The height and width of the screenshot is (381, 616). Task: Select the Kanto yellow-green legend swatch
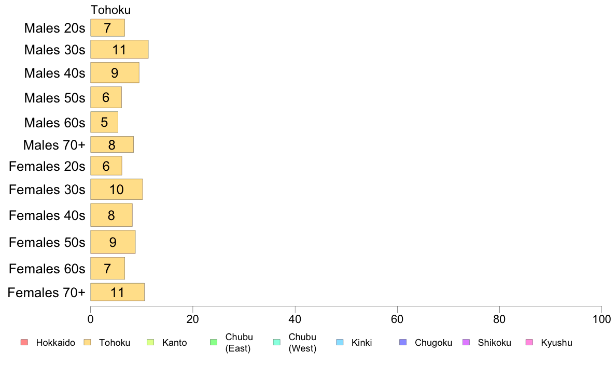(x=150, y=342)
